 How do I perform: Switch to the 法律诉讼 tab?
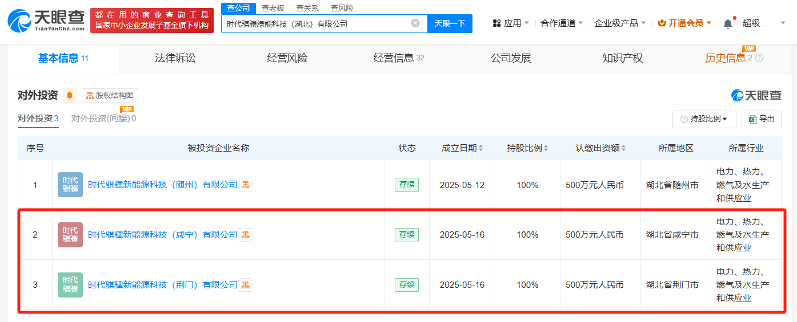pos(175,58)
